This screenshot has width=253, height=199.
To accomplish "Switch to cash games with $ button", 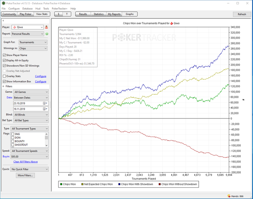I will click(x=59, y=14).
